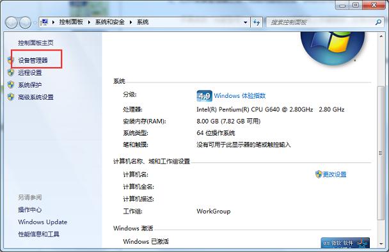Go back with the Back arrow button
This screenshot has height=252, width=389.
(12, 22)
